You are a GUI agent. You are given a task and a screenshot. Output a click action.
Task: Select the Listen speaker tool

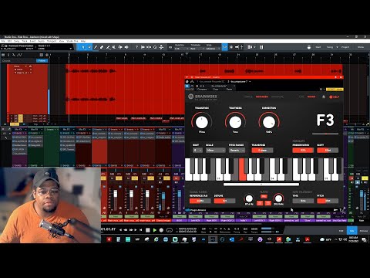click(x=126, y=47)
